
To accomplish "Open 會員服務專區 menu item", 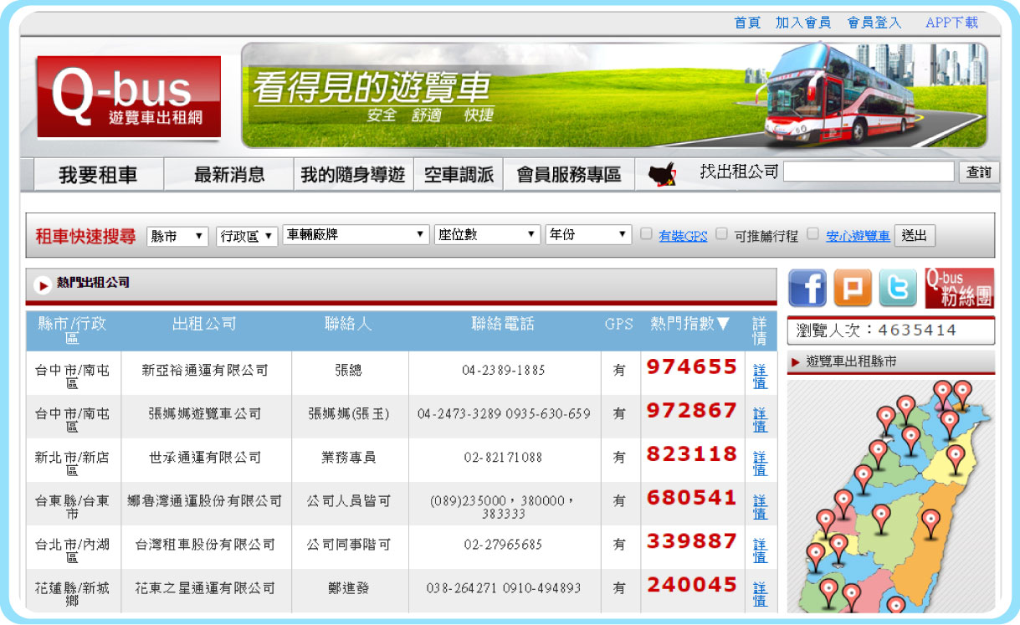I will pos(569,175).
